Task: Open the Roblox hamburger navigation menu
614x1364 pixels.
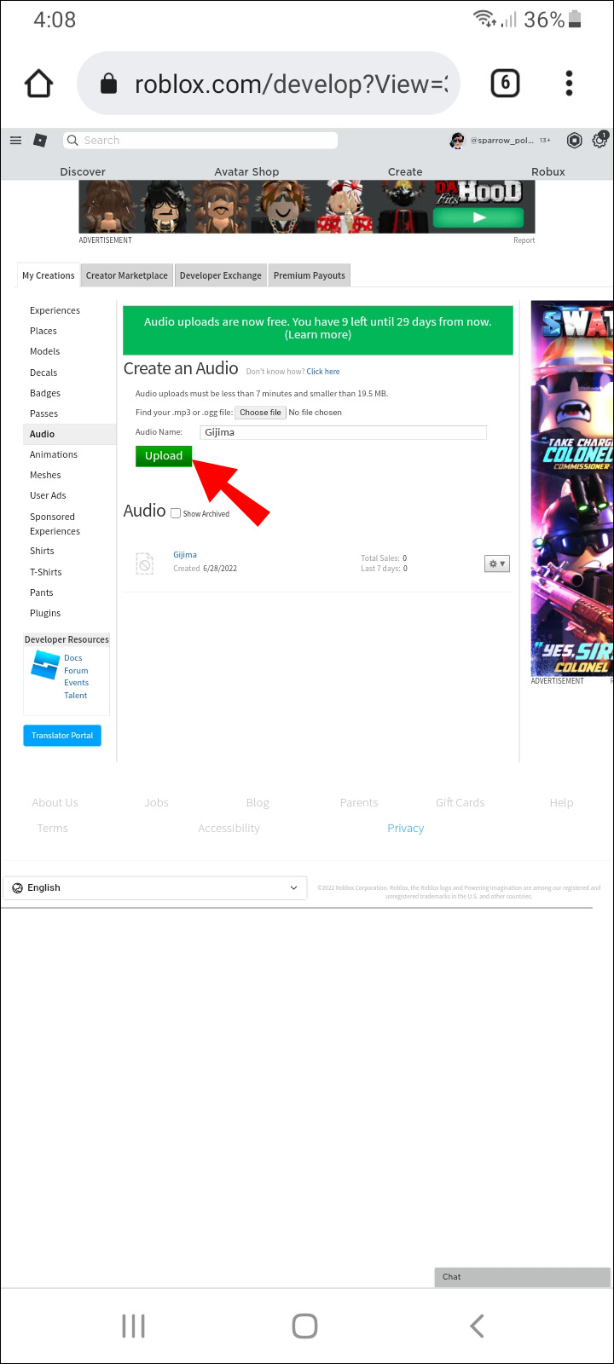Action: (15, 141)
